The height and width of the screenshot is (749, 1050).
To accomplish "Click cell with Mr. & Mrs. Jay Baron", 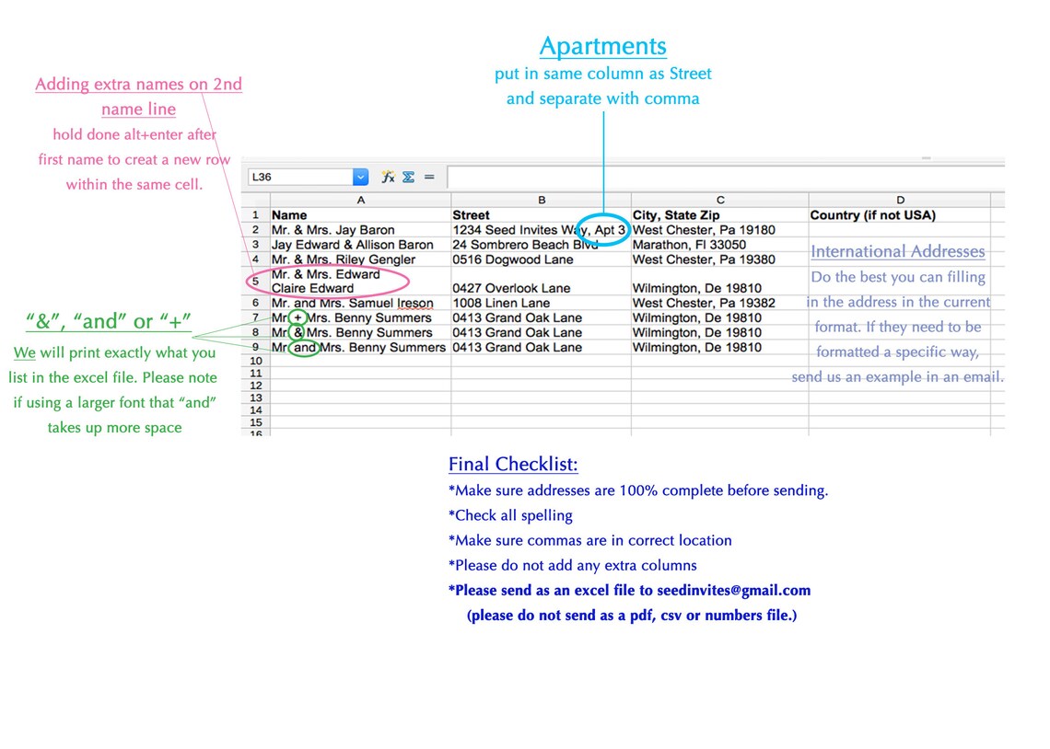I will (360, 230).
